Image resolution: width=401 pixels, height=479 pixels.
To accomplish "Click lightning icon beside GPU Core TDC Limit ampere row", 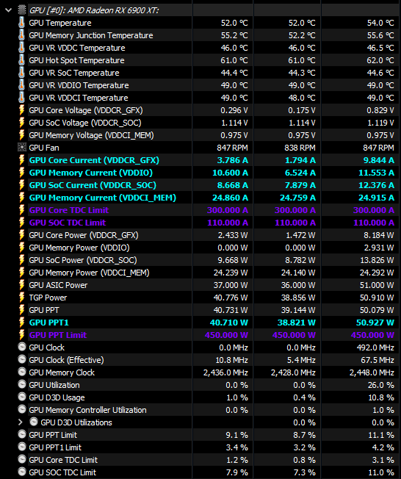I will click(22, 210).
